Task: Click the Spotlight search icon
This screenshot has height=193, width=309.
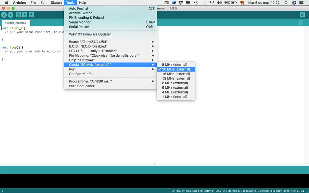Action: click(286, 3)
